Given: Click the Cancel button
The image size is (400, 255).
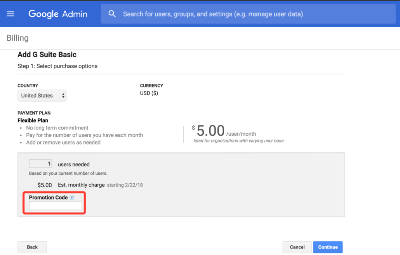Looking at the screenshot, I should tap(297, 247).
